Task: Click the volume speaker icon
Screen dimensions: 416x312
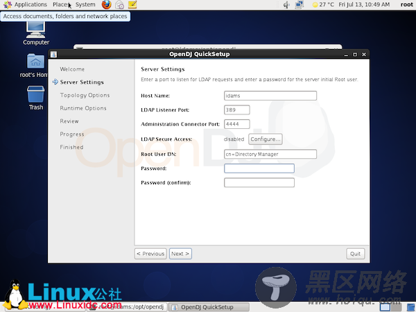Action: (286, 5)
